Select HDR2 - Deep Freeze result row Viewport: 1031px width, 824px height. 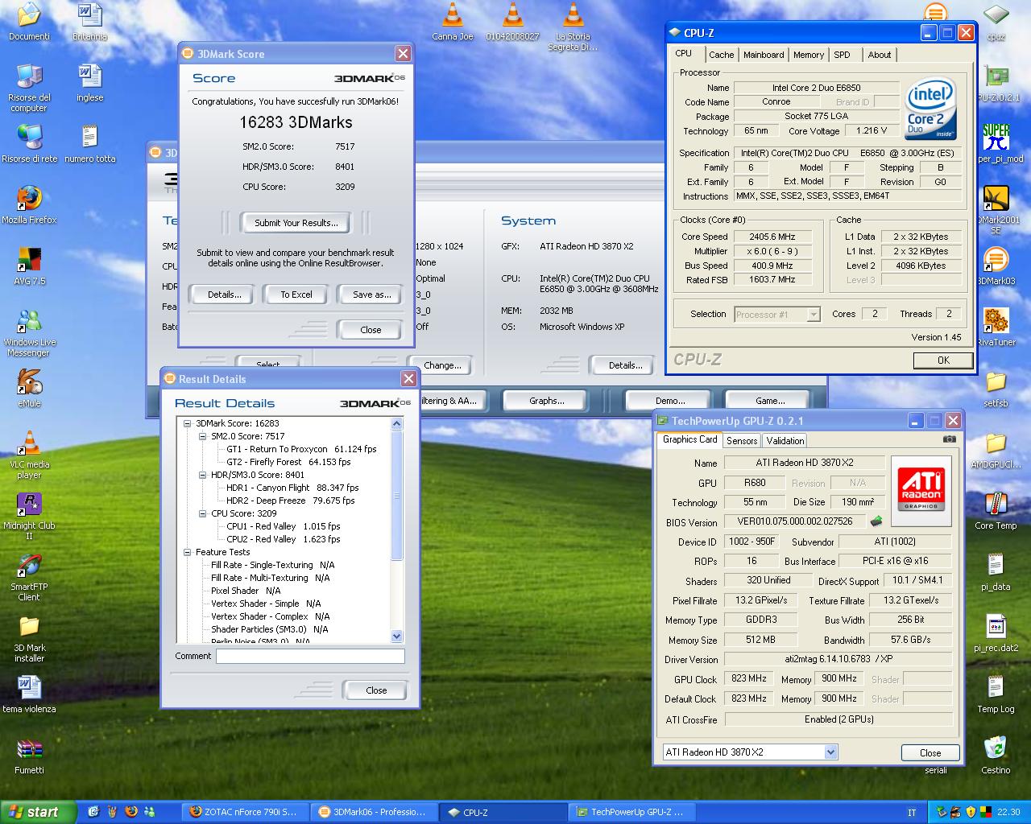click(x=291, y=501)
